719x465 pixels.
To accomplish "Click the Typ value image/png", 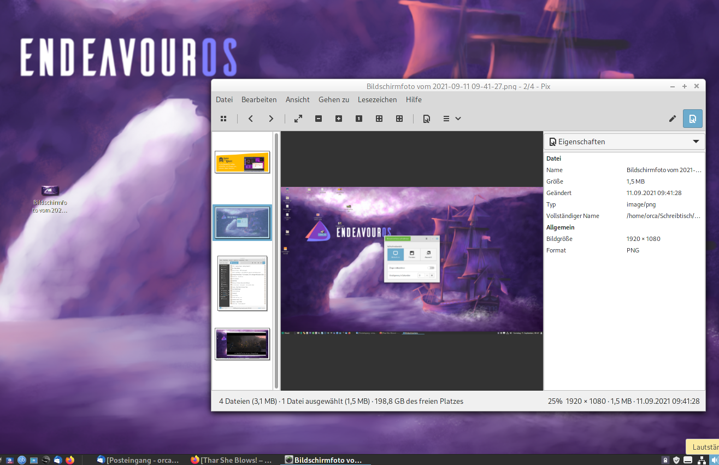I will coord(641,204).
